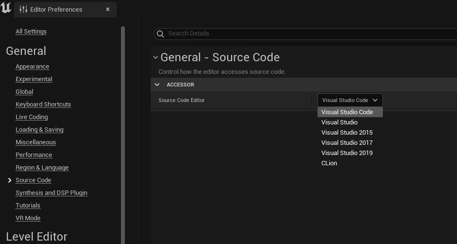Open Tutorials settings

28,206
